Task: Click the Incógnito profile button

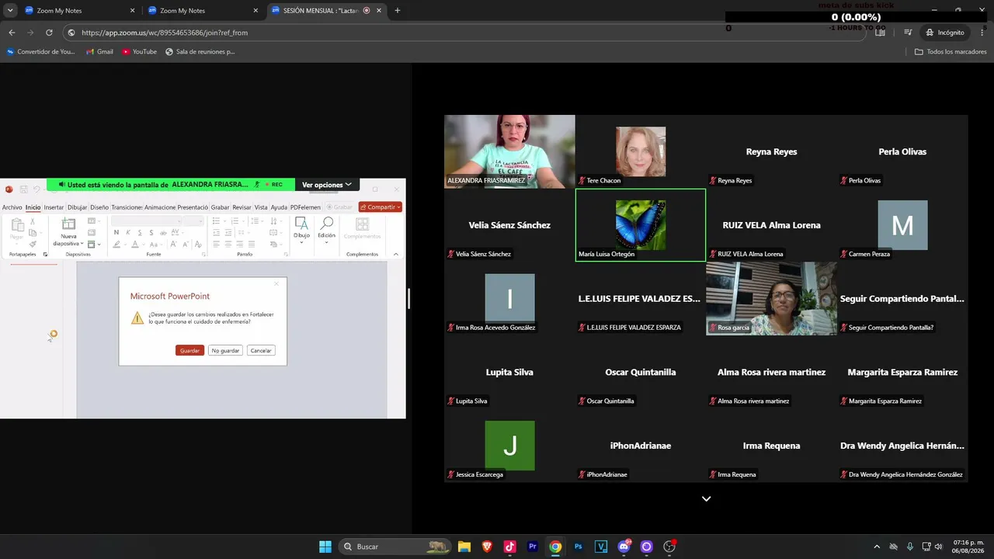Action: (x=945, y=33)
